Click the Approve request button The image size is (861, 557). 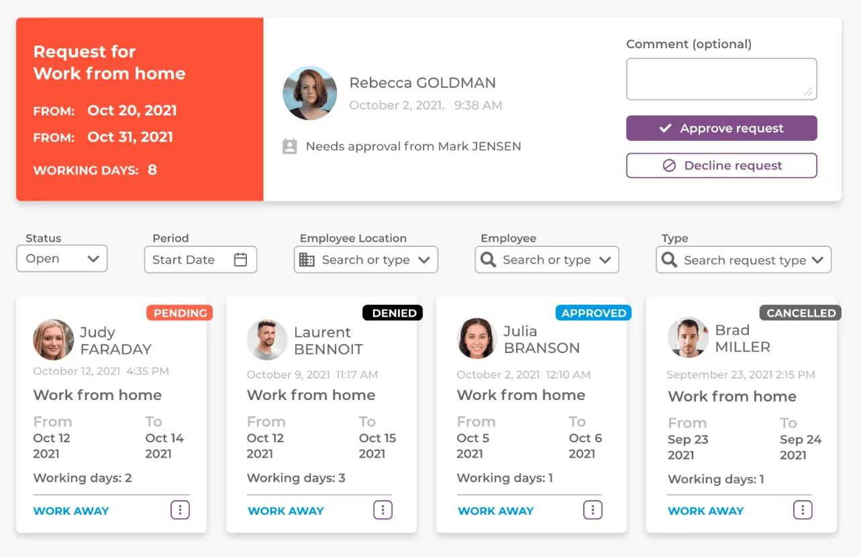pyautogui.click(x=721, y=128)
